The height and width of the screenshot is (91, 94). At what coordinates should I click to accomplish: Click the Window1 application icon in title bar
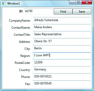[4, 4]
